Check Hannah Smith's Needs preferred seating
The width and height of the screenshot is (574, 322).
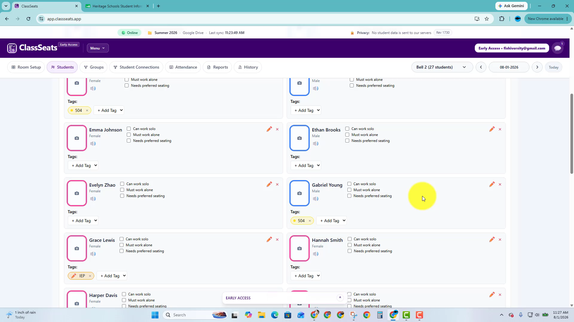coord(350,251)
